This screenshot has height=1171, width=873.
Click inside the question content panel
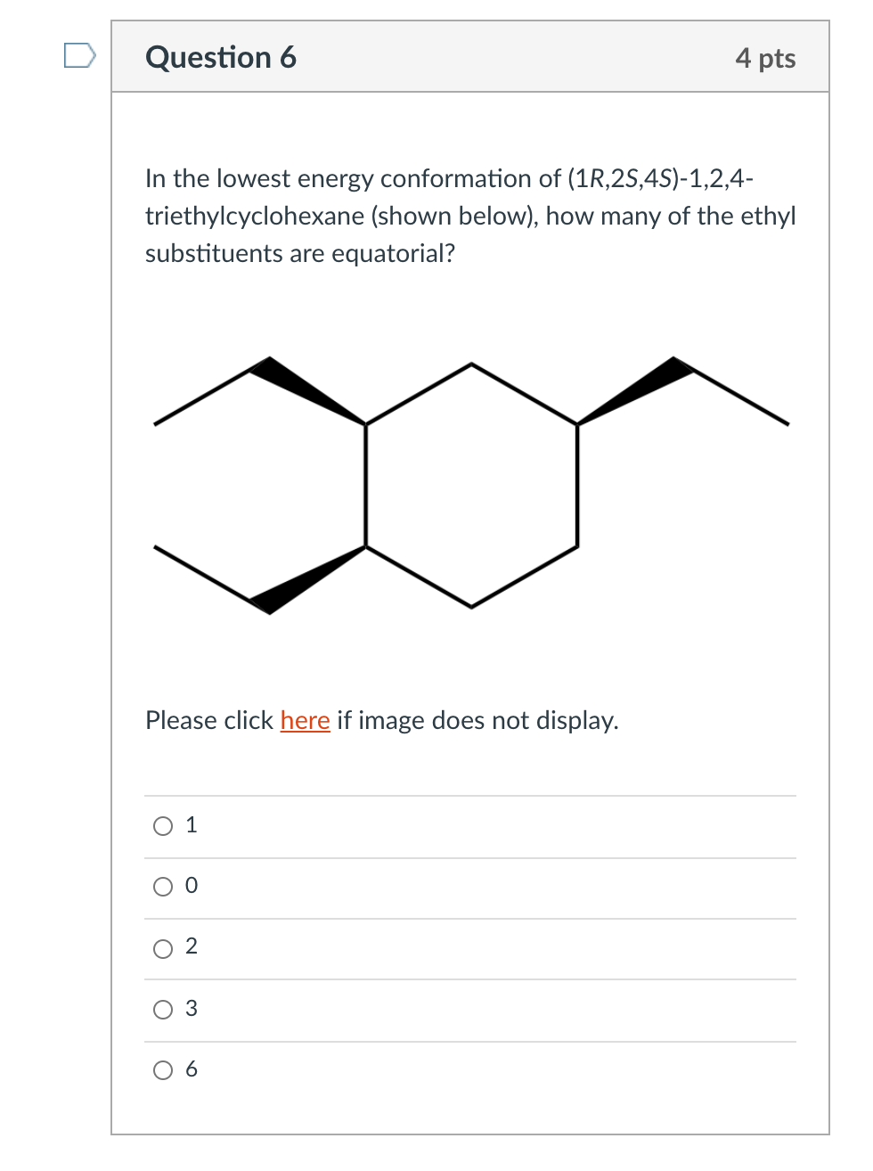[x=470, y=624]
